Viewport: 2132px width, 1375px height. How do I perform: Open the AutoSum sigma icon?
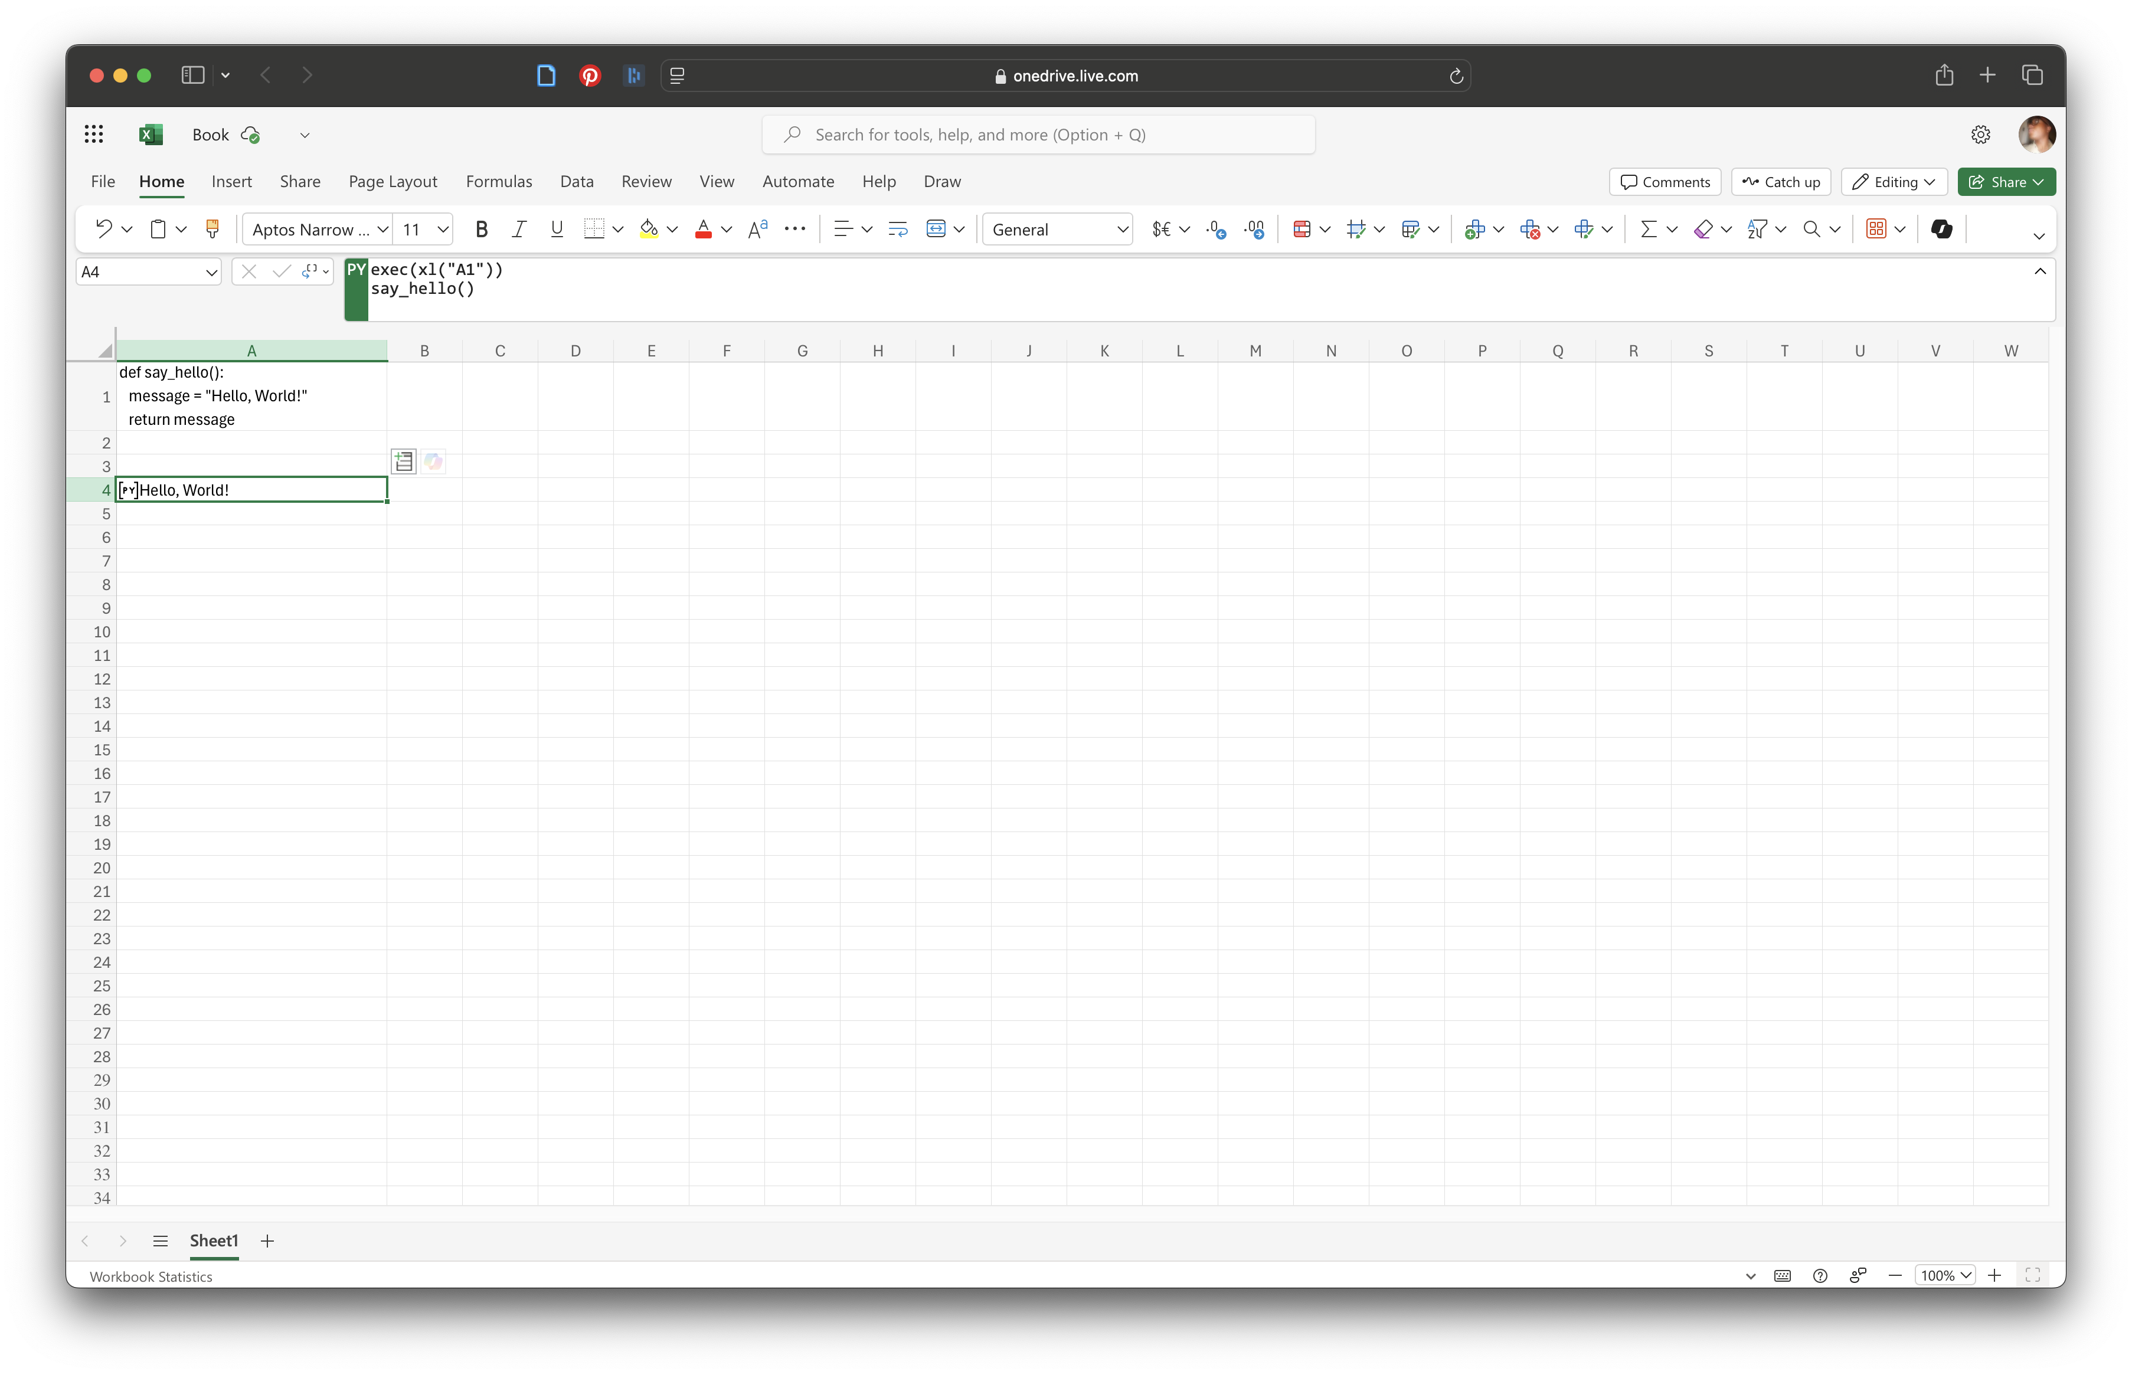click(1648, 230)
